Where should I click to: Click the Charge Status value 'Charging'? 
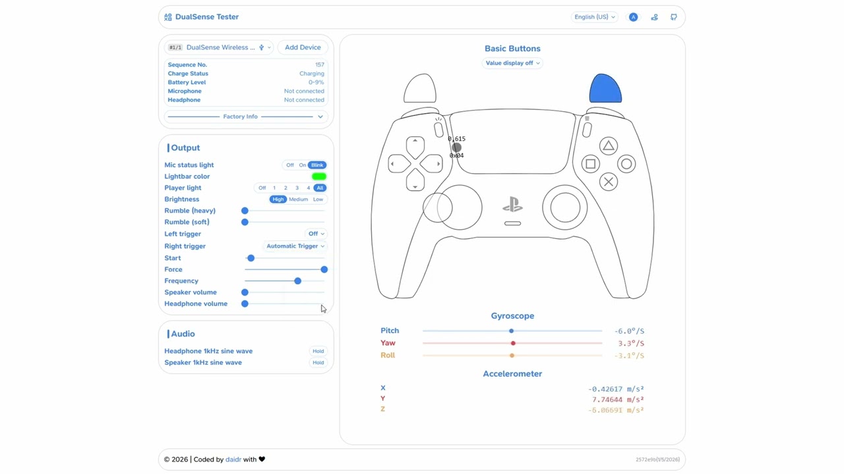point(312,74)
